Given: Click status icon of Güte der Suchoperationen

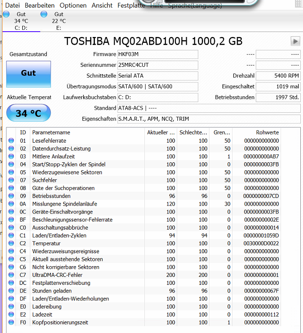Looking at the screenshot, I should click(x=11, y=188).
